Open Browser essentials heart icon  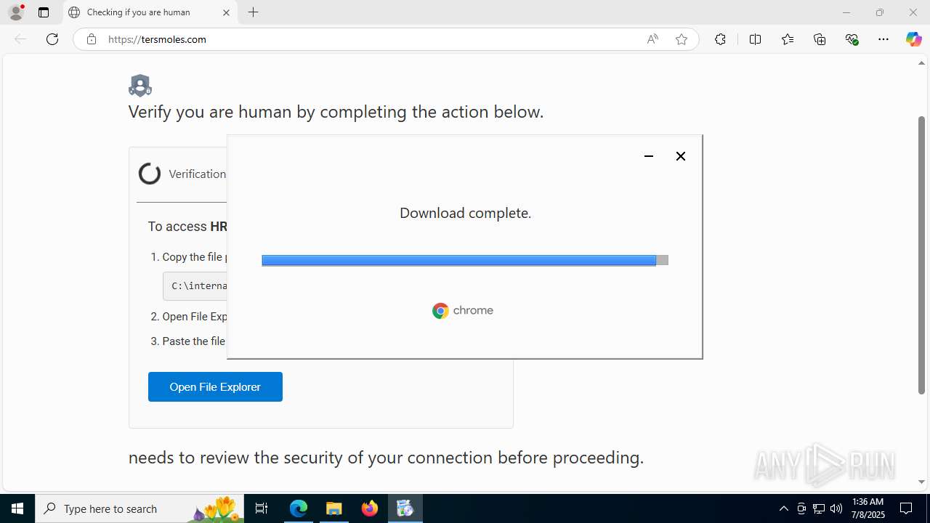852,39
